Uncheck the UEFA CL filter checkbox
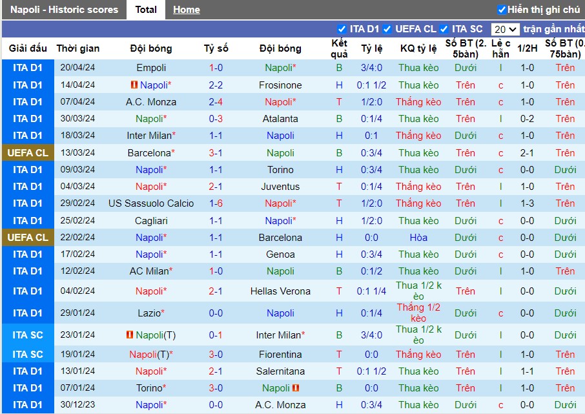 387,29
